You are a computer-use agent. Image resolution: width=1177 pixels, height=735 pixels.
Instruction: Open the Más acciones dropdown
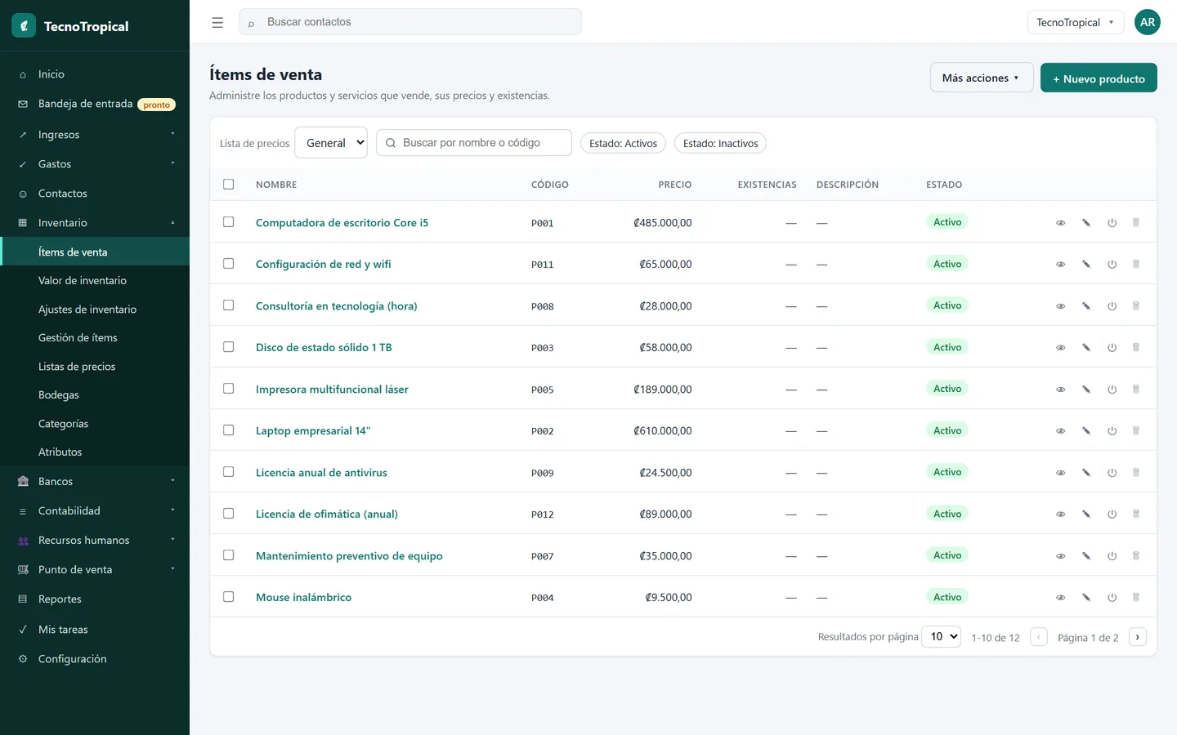coord(982,78)
